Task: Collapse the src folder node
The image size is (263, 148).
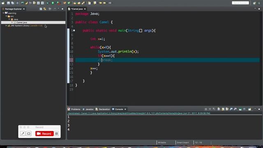Action: click(7, 16)
